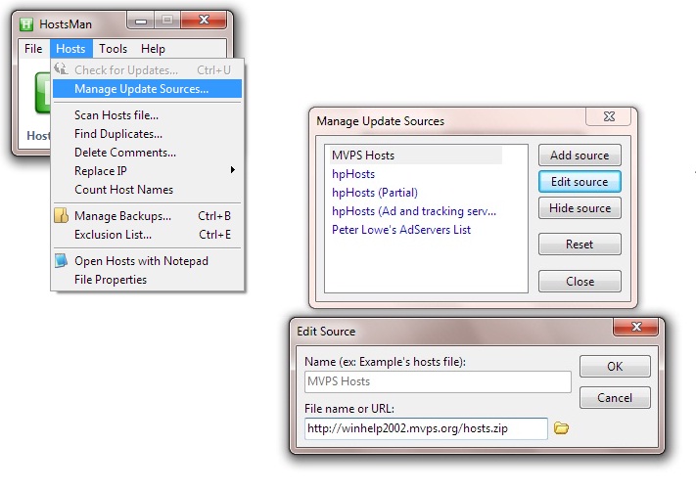
Task: Open the File menu
Action: click(x=33, y=48)
